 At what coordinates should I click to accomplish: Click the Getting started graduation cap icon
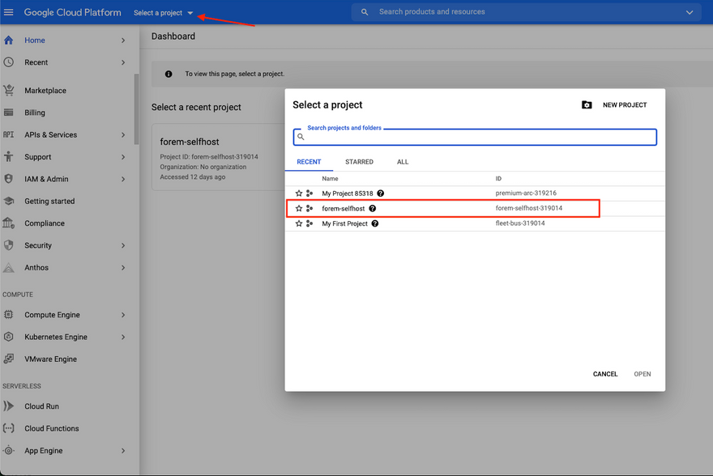[x=9, y=201]
